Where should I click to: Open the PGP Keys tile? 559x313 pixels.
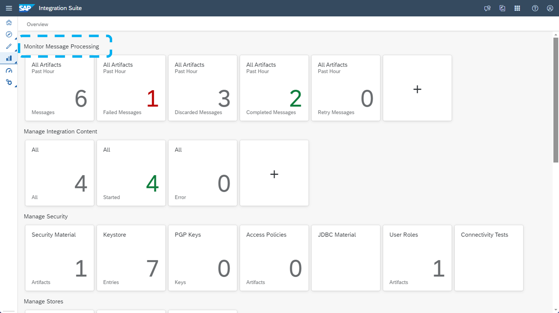click(x=203, y=258)
